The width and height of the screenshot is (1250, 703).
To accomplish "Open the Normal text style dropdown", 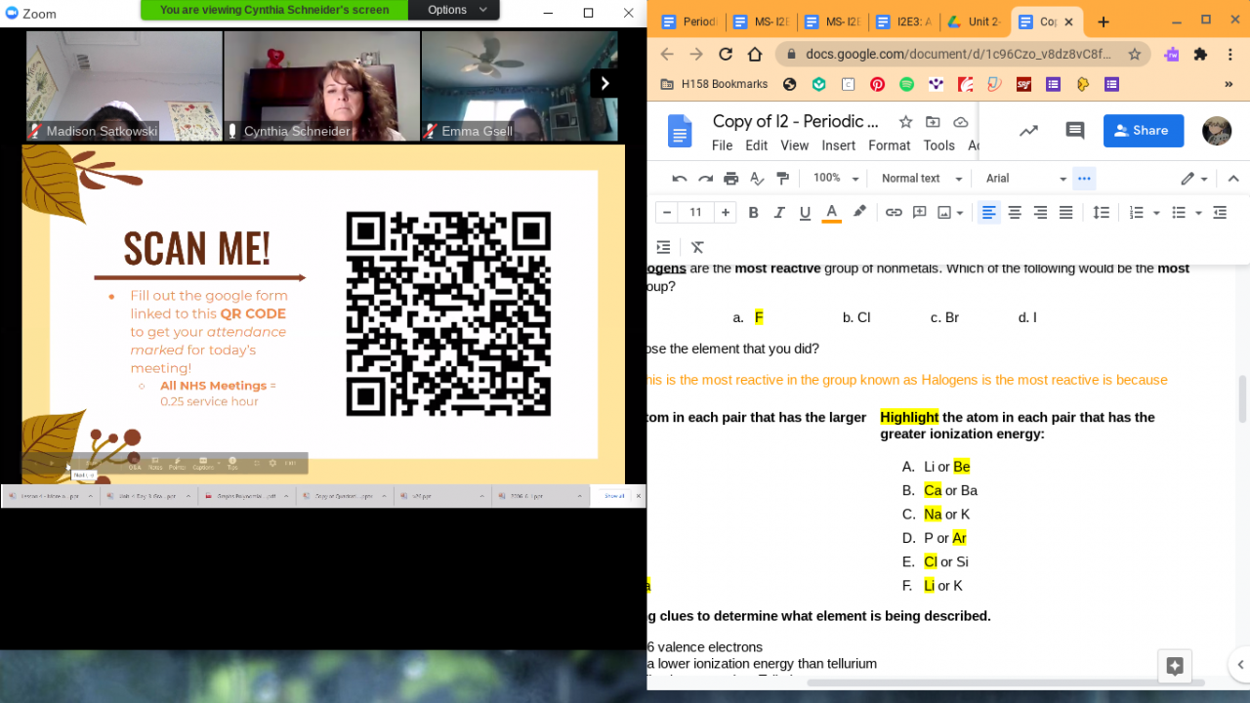I will tap(922, 179).
